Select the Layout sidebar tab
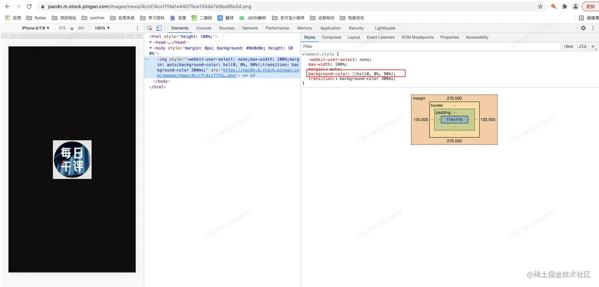The height and width of the screenshot is (287, 599). (x=354, y=37)
